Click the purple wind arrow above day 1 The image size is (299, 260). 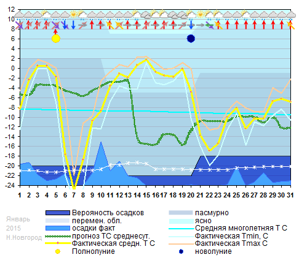(20, 25)
